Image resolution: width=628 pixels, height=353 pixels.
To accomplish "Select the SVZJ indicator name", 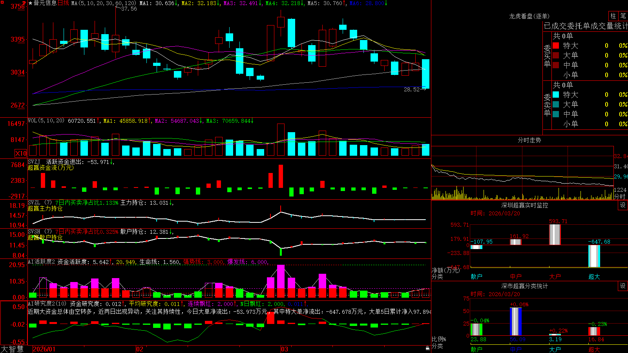I will coord(34,162).
